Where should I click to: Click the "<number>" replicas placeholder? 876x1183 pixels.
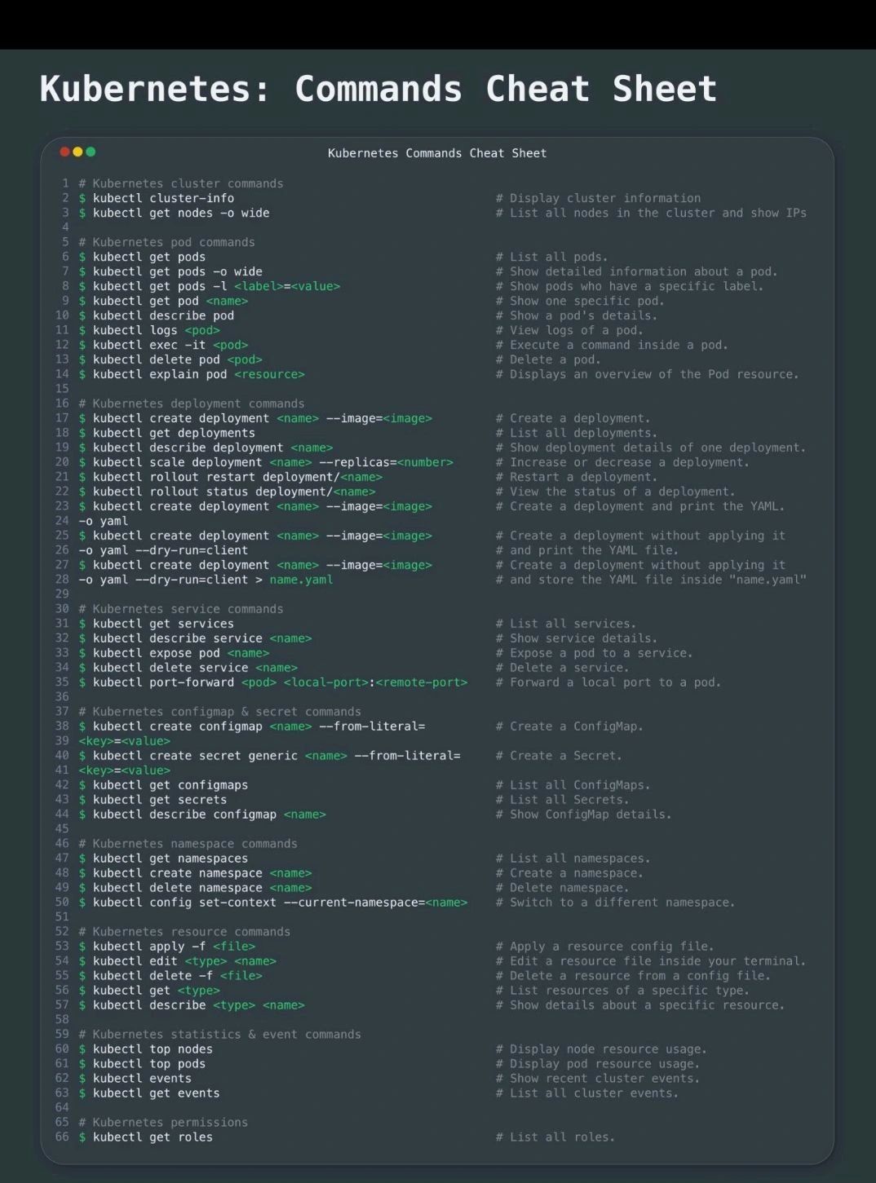pos(425,462)
